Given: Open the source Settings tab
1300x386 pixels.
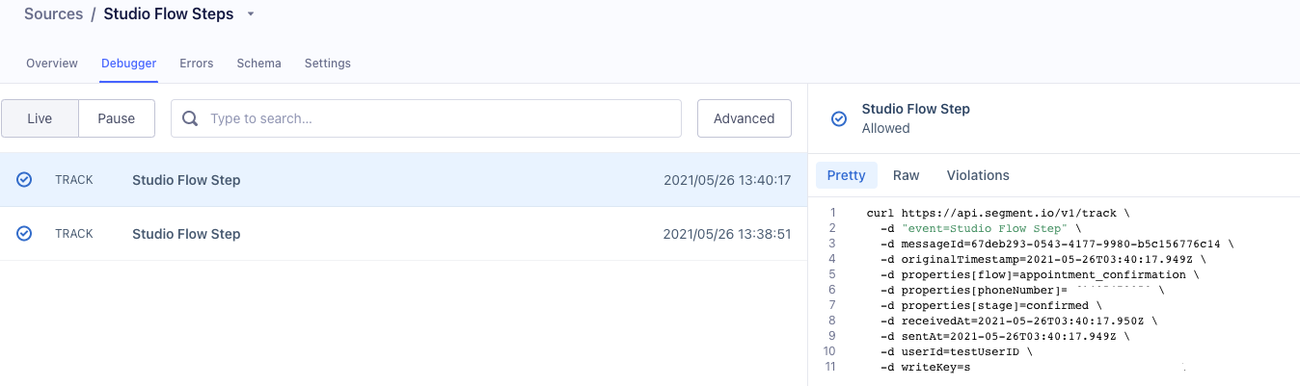Looking at the screenshot, I should (327, 64).
